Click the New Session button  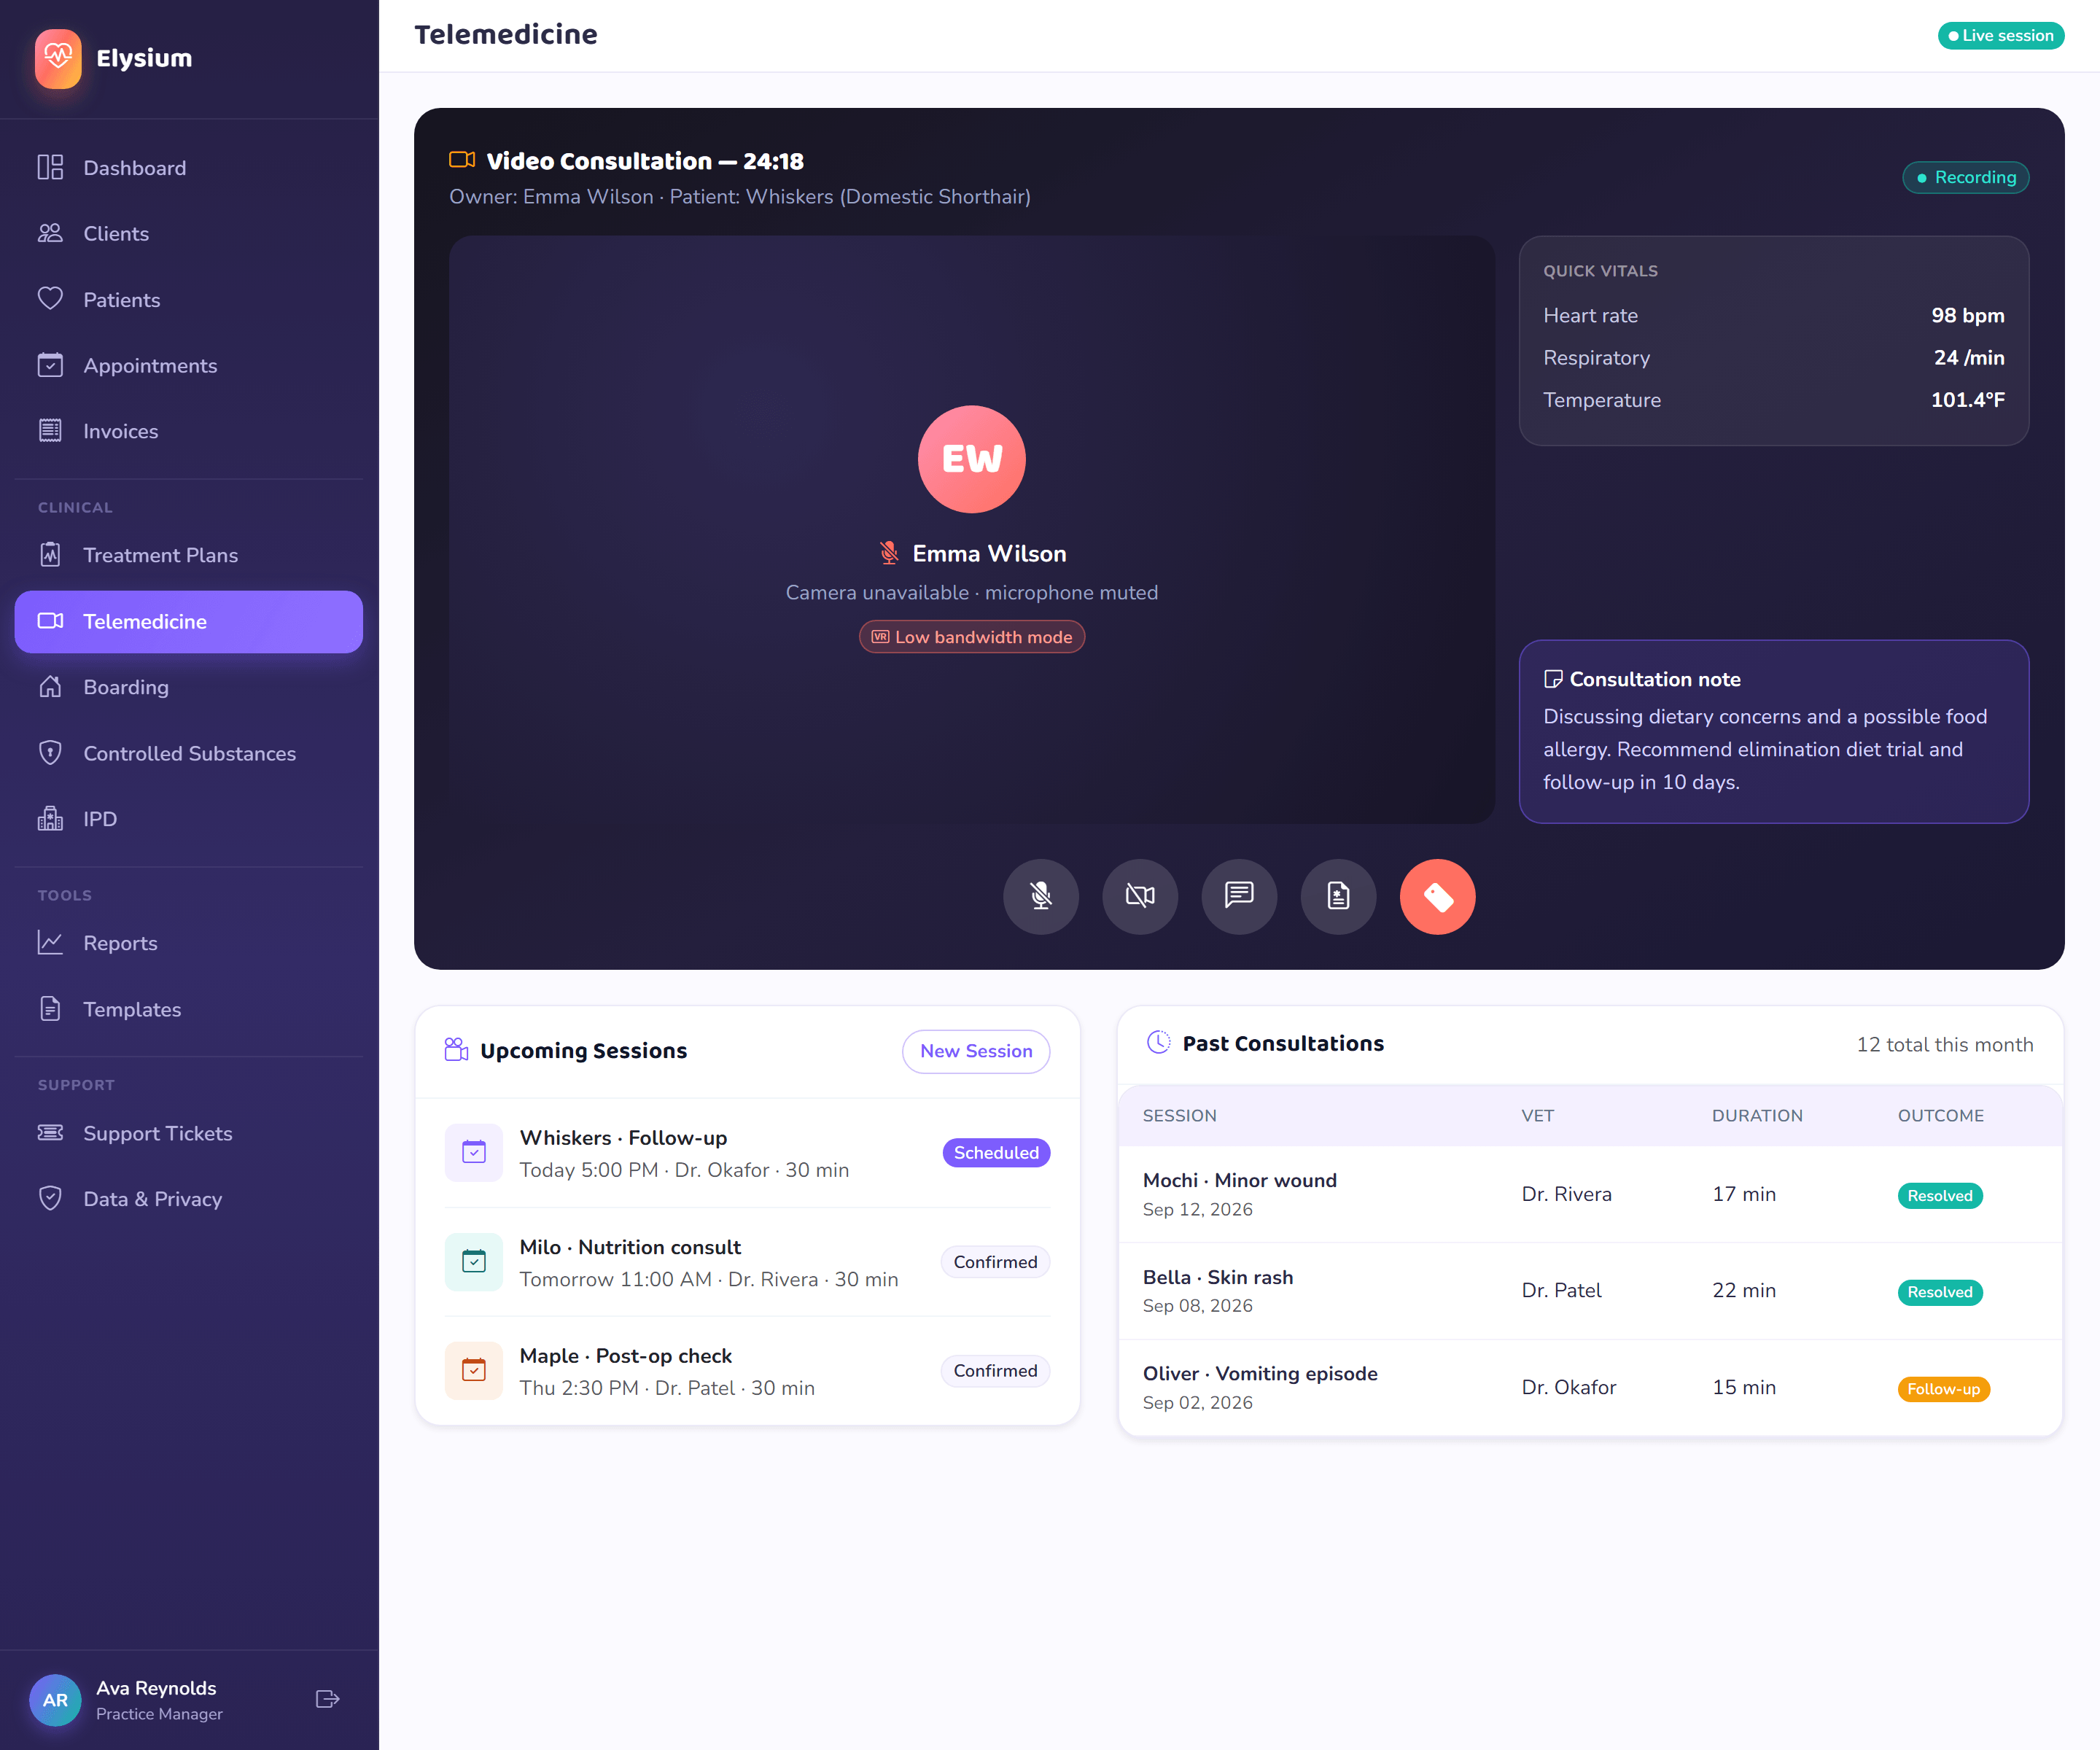(x=976, y=1051)
